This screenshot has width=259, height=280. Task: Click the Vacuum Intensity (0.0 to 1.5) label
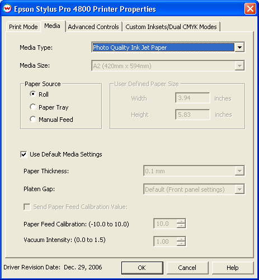pos(64,240)
